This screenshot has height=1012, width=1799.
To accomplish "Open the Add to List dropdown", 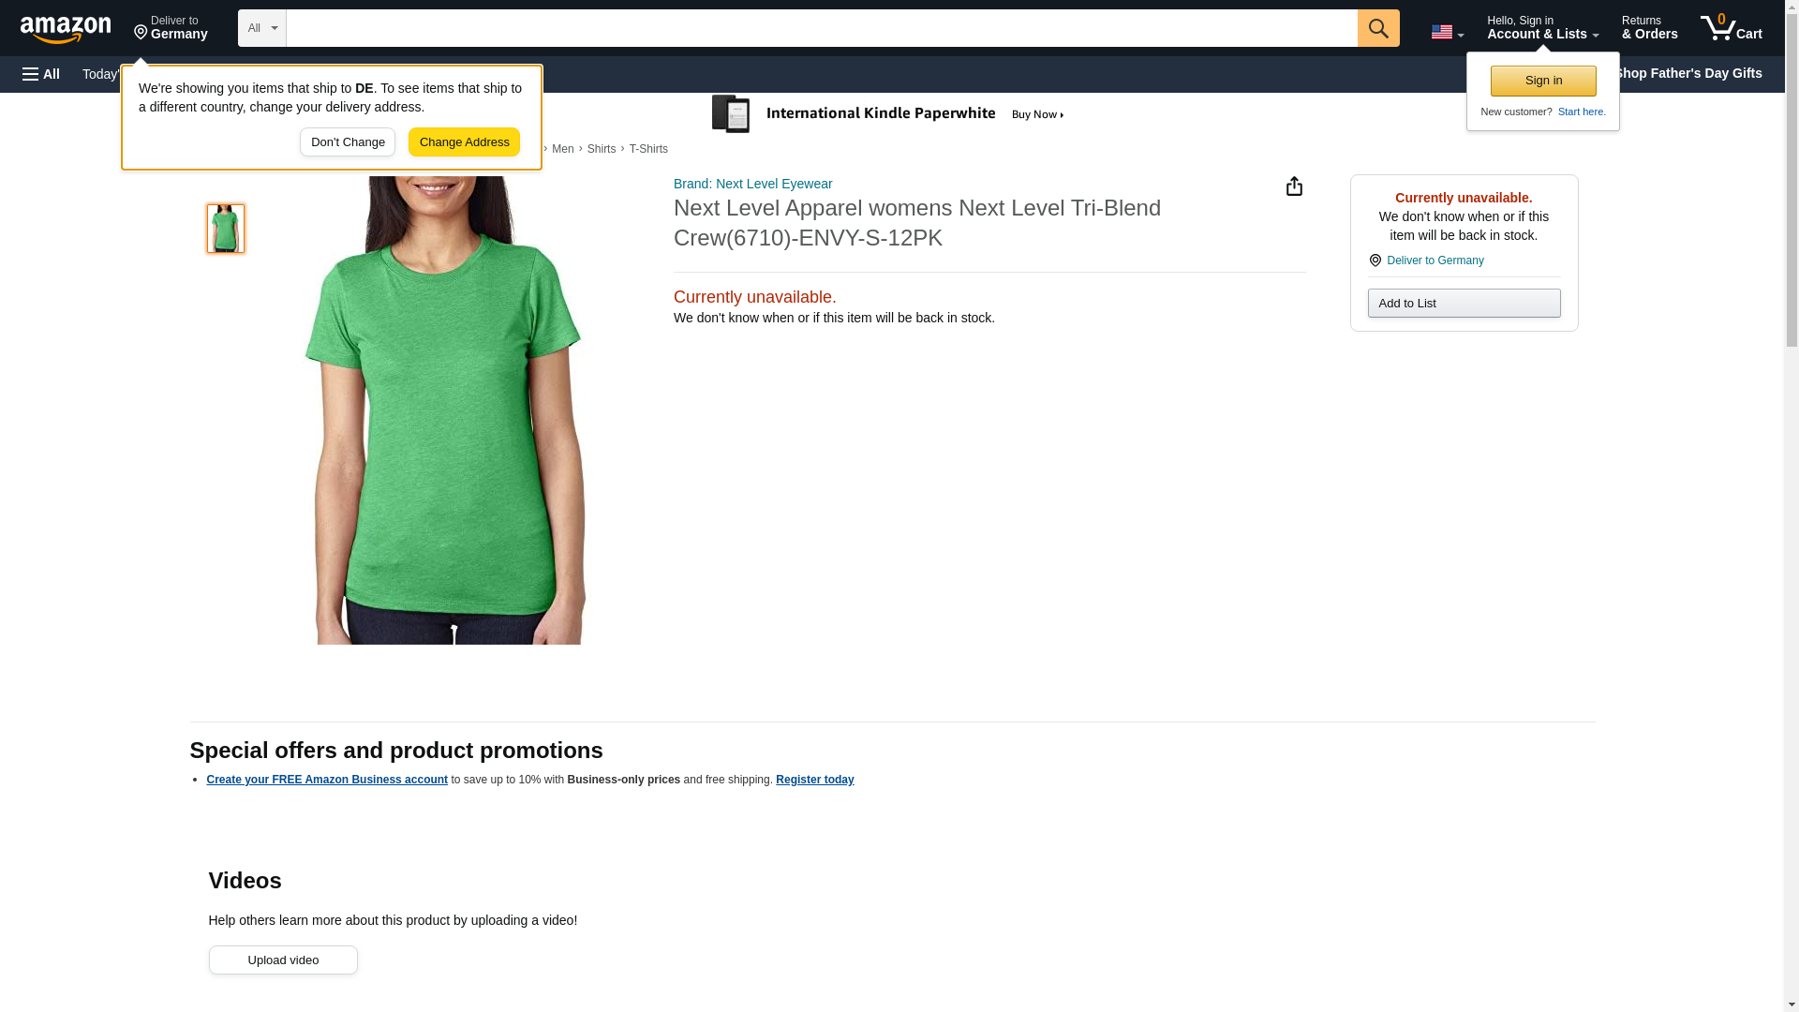I will pos(1463,304).
